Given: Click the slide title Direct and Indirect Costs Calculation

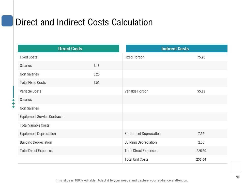Looking at the screenshot, I should click(84, 22).
